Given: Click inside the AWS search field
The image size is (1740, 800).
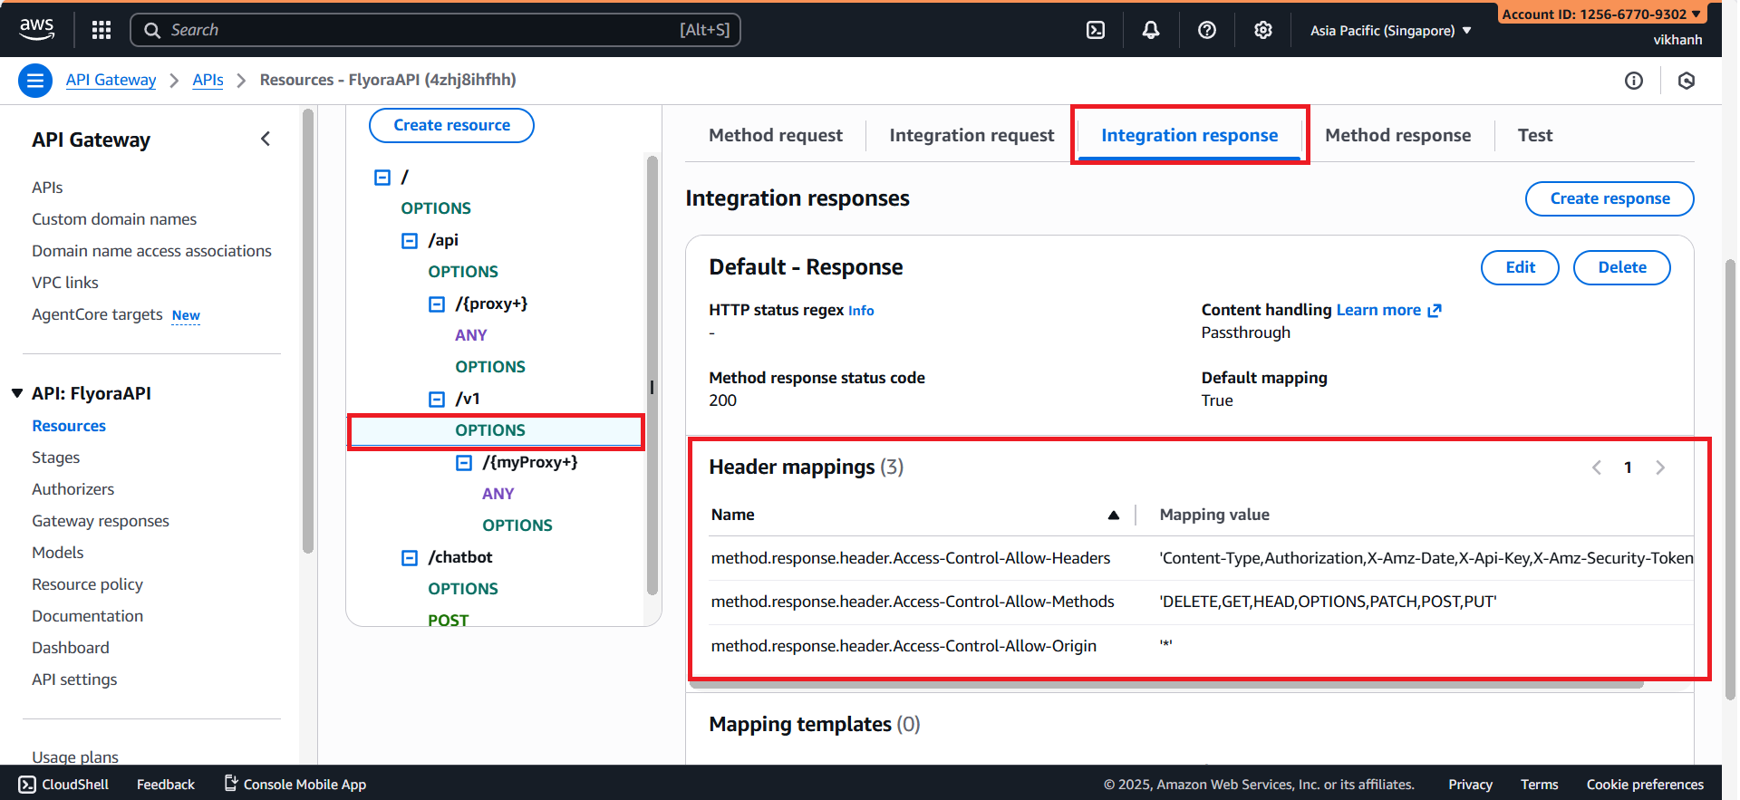Looking at the screenshot, I should [x=435, y=30].
